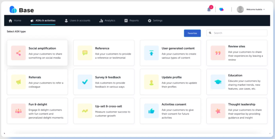Click the user avatar picture
275x139 pixels.
tap(240, 9)
